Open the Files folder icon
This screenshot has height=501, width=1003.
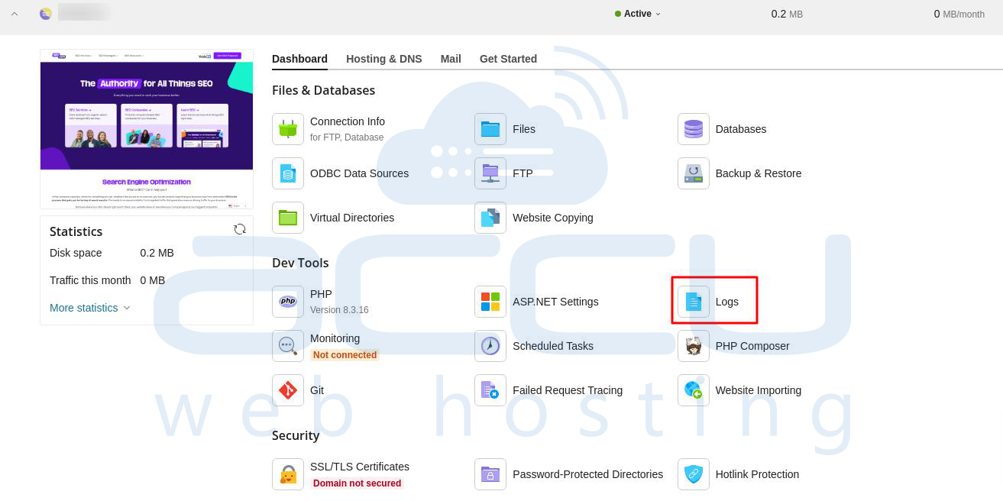click(x=490, y=129)
